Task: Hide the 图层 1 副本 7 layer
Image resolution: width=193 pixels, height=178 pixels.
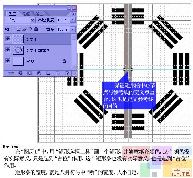Action: click(8, 50)
